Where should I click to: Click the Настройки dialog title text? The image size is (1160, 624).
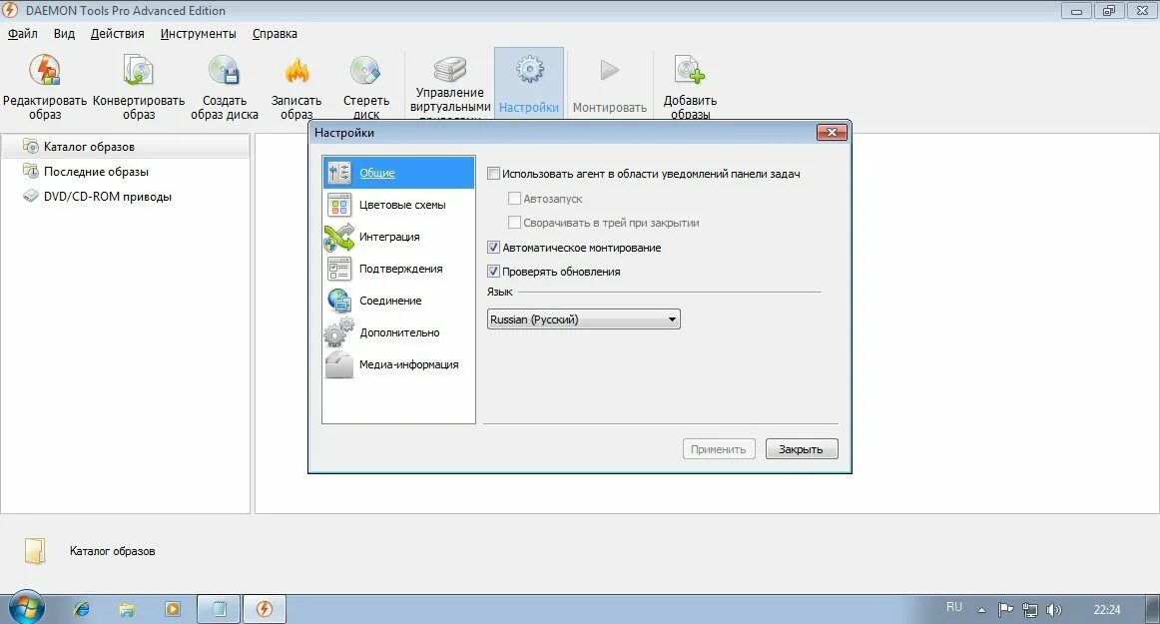(x=344, y=133)
